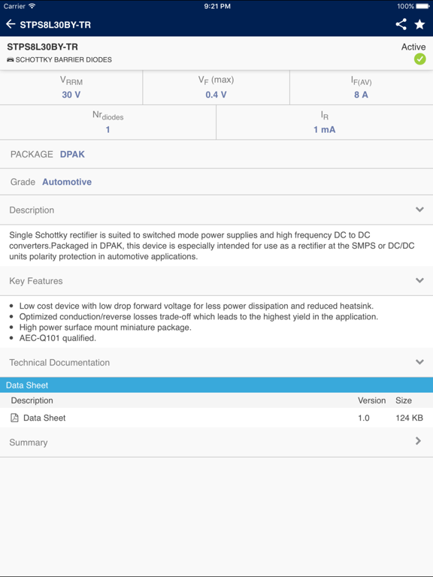This screenshot has height=577, width=433.
Task: Tap the Data Sheet blue section header
Action: (216, 385)
